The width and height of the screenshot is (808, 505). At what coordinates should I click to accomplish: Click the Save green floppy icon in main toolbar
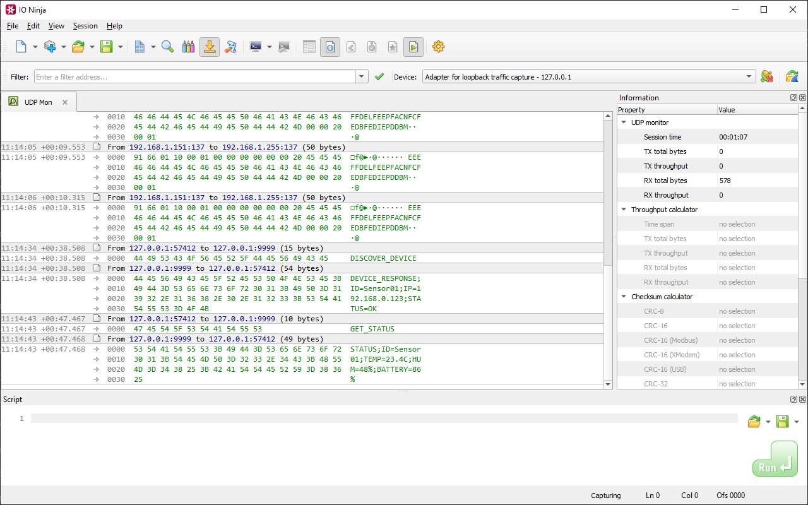coord(107,47)
